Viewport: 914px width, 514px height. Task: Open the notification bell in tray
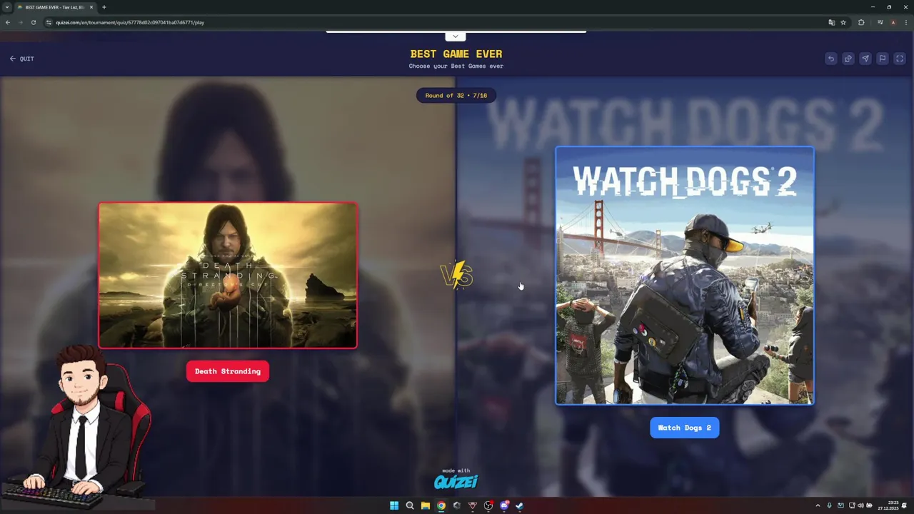[x=904, y=505]
